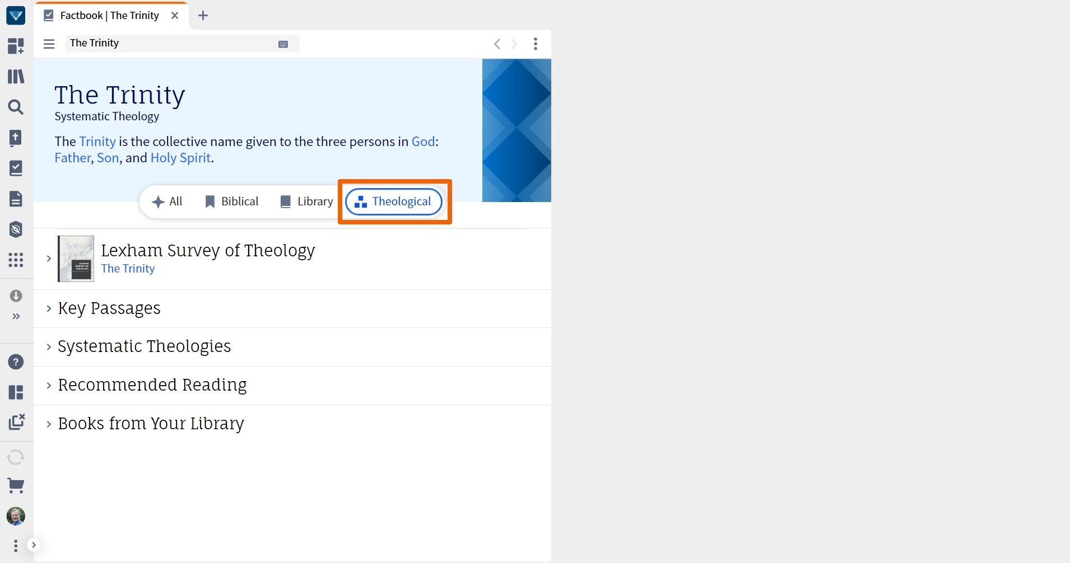Select the Biblical filter
This screenshot has width=1070, height=563.
[231, 201]
